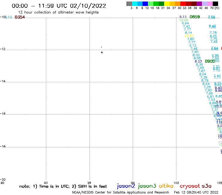Image resolution: width=222 pixels, height=195 pixels.
Task: Click the wave height value 9.11
Action: [x=183, y=17]
